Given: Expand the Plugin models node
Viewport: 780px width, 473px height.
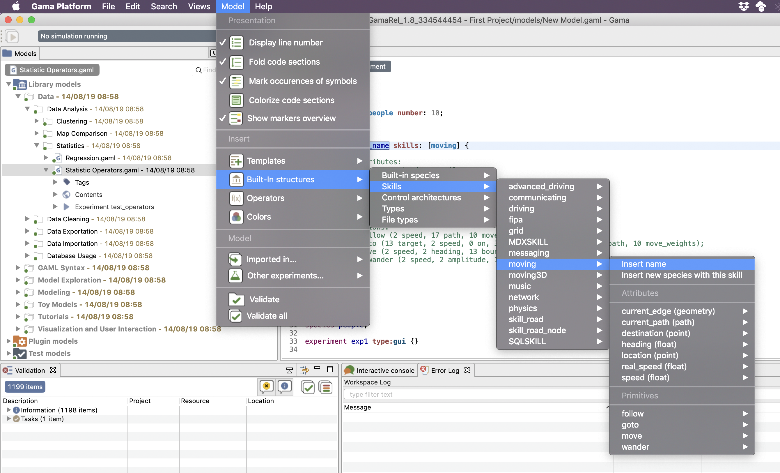Looking at the screenshot, I should coord(8,341).
